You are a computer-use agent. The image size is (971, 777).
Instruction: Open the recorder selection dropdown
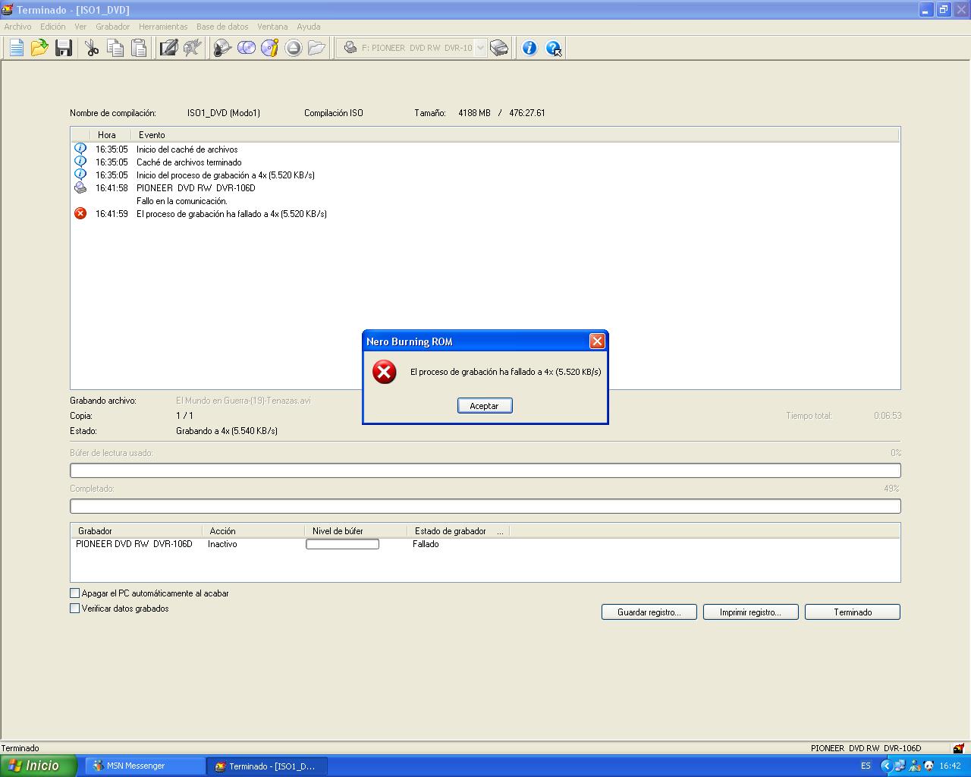480,48
